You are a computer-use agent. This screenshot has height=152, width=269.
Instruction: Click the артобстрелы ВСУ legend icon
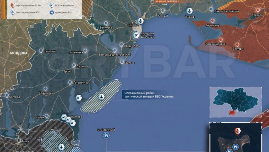(51, 12)
